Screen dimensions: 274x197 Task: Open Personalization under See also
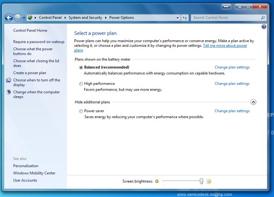[26, 166]
